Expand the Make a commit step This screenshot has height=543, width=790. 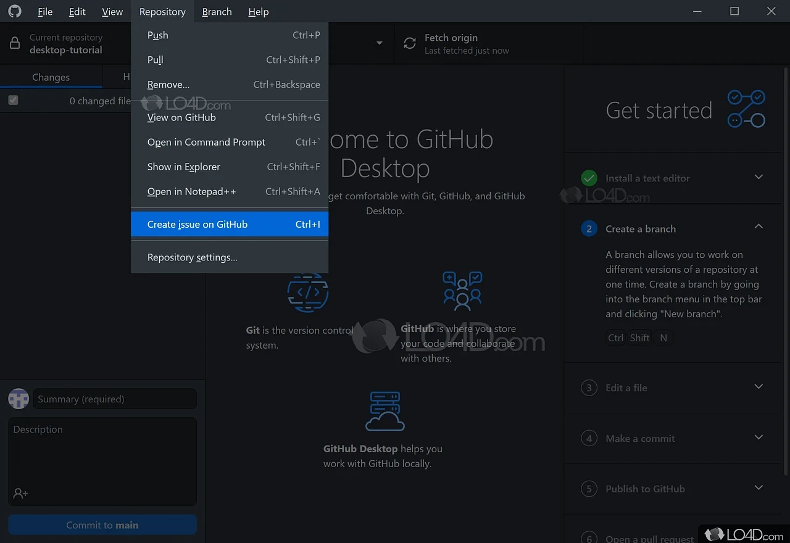759,437
